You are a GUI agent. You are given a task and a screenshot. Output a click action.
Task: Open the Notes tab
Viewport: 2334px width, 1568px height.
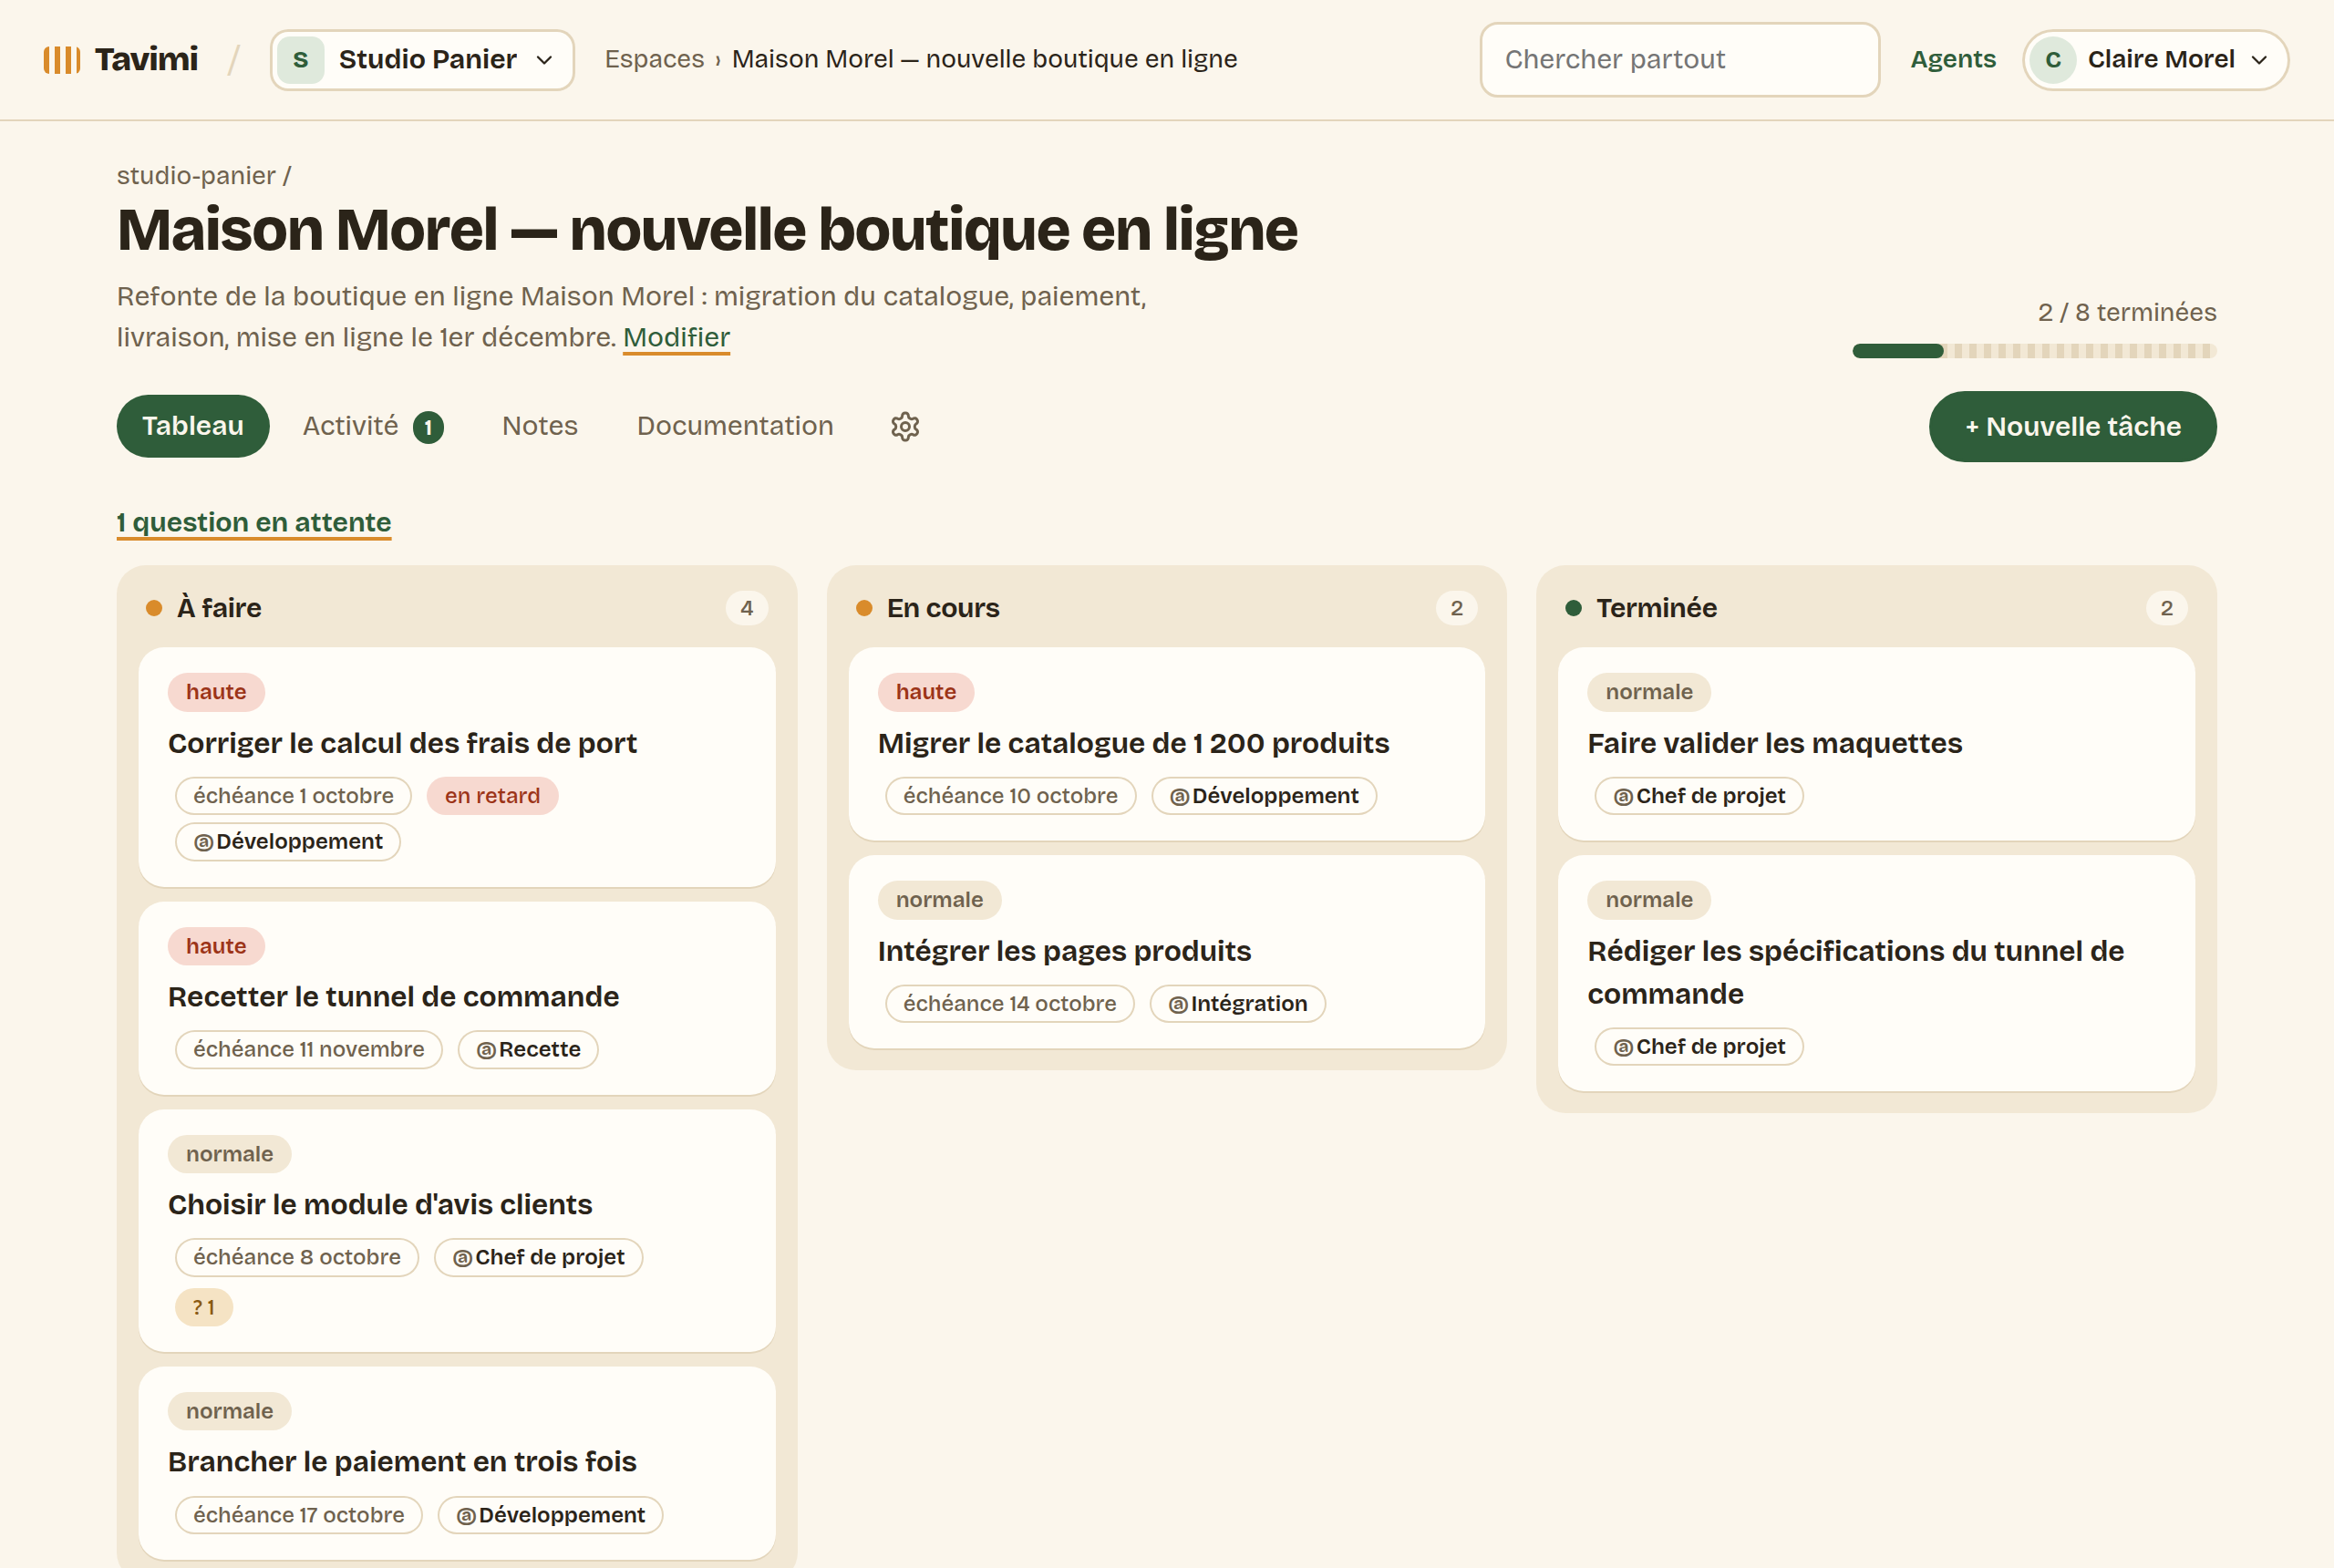pyautogui.click(x=540, y=426)
